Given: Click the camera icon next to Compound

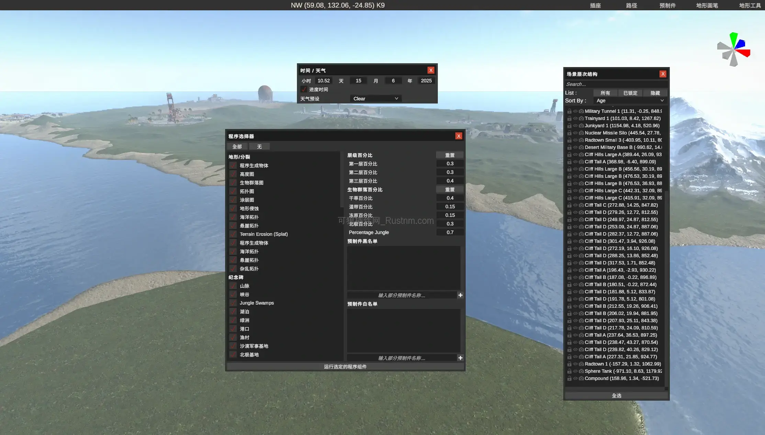Looking at the screenshot, I should pos(581,378).
